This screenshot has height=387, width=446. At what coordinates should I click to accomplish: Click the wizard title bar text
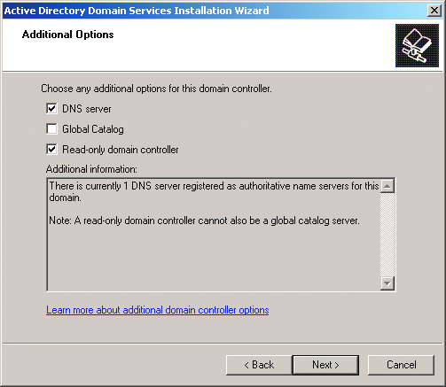(137, 11)
